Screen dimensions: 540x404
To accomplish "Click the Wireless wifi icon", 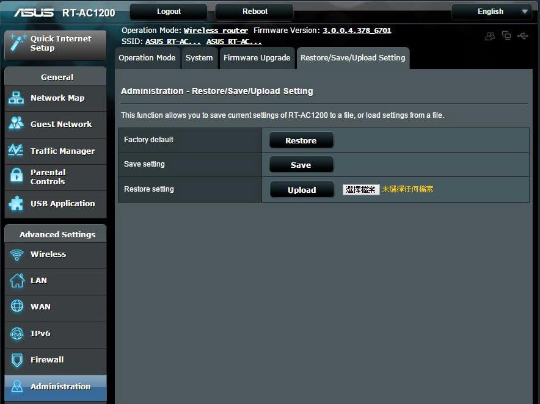I will 16,254.
